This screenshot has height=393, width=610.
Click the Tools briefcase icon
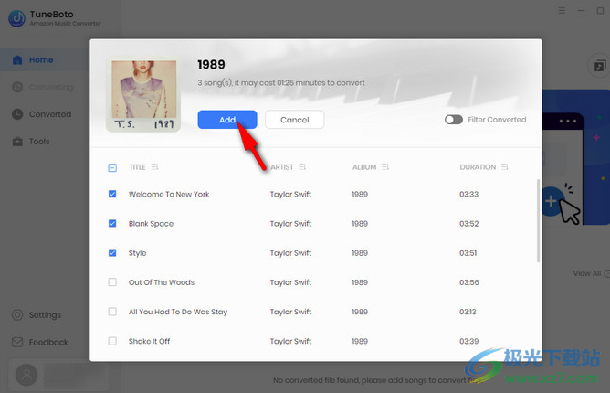(x=17, y=142)
